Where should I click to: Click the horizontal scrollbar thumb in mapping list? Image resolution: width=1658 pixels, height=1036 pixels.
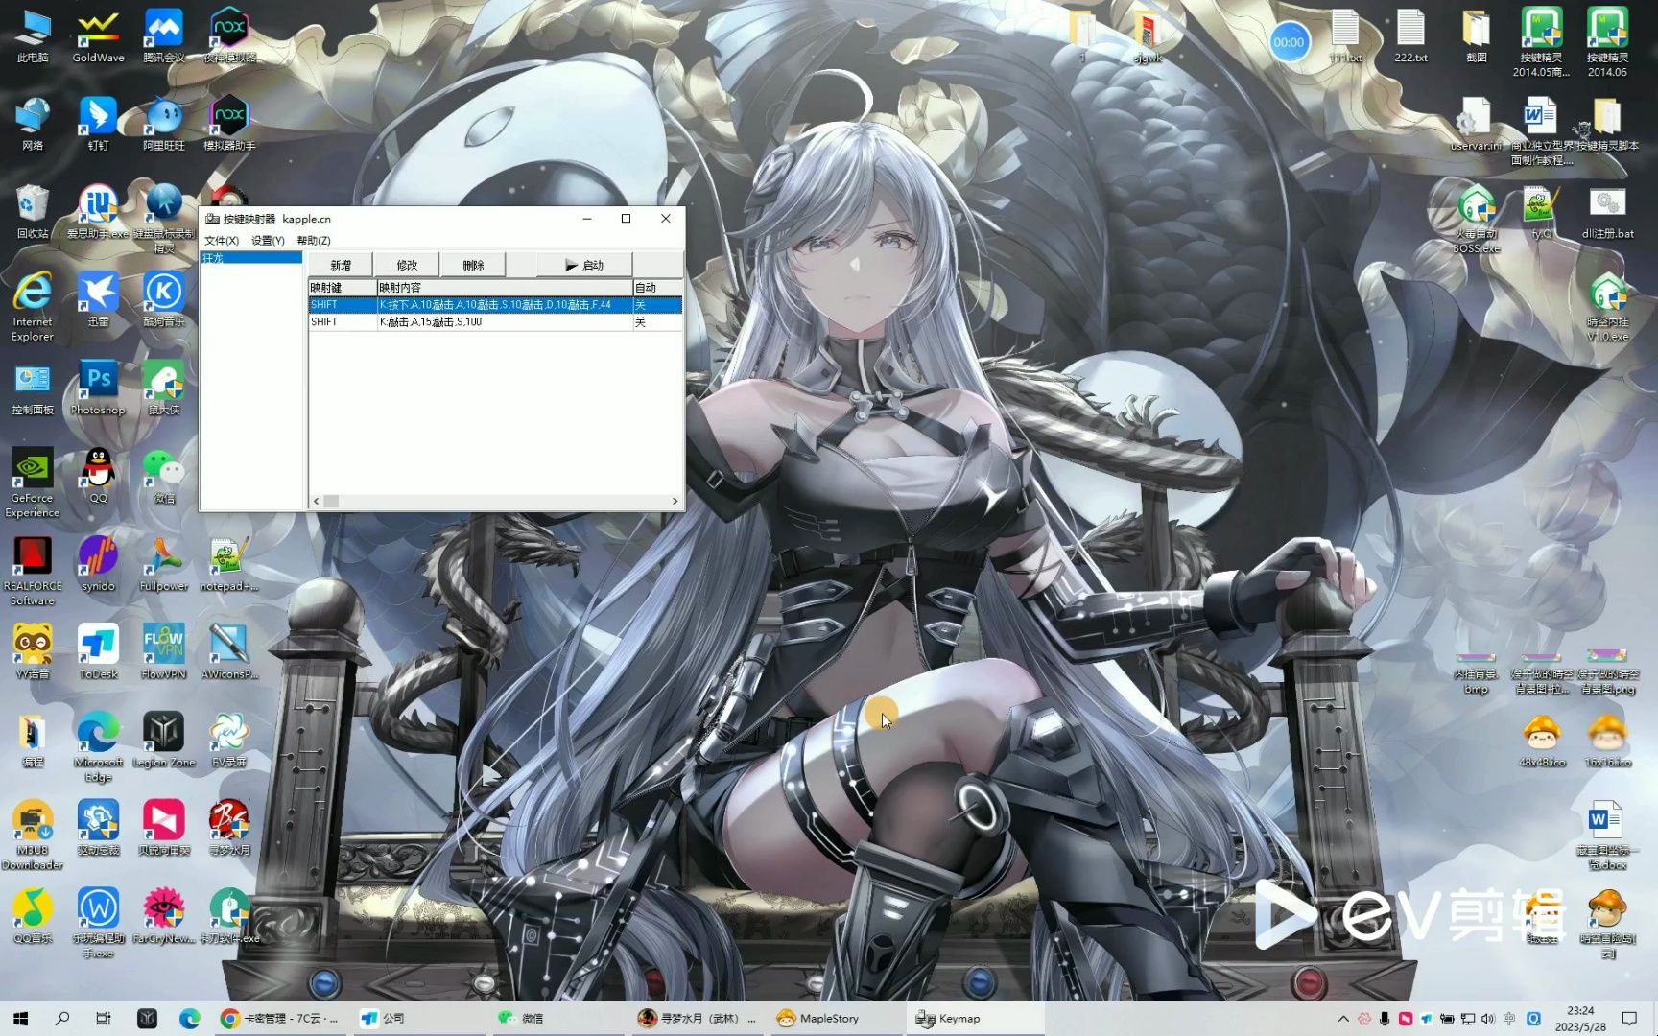(x=331, y=501)
